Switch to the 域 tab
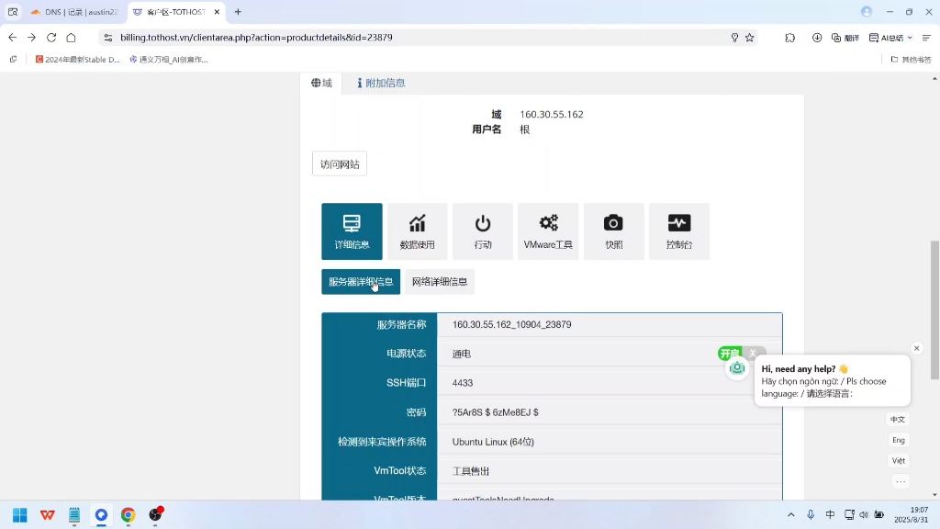Image resolution: width=940 pixels, height=529 pixels. tap(321, 83)
